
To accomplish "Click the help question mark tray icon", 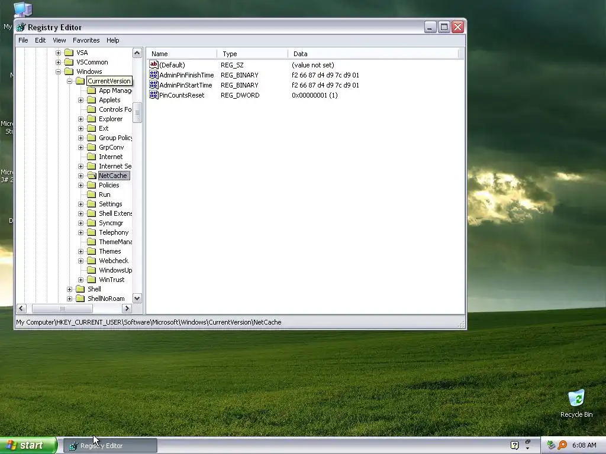I will click(x=514, y=445).
